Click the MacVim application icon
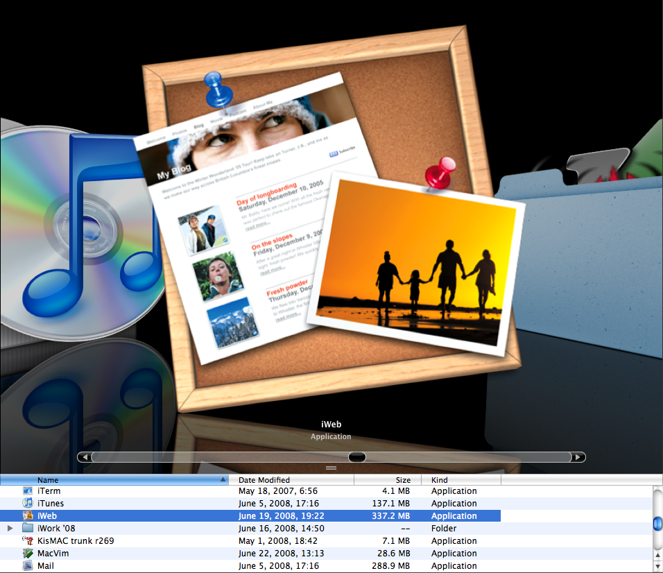Image resolution: width=663 pixels, height=573 pixels. point(28,553)
